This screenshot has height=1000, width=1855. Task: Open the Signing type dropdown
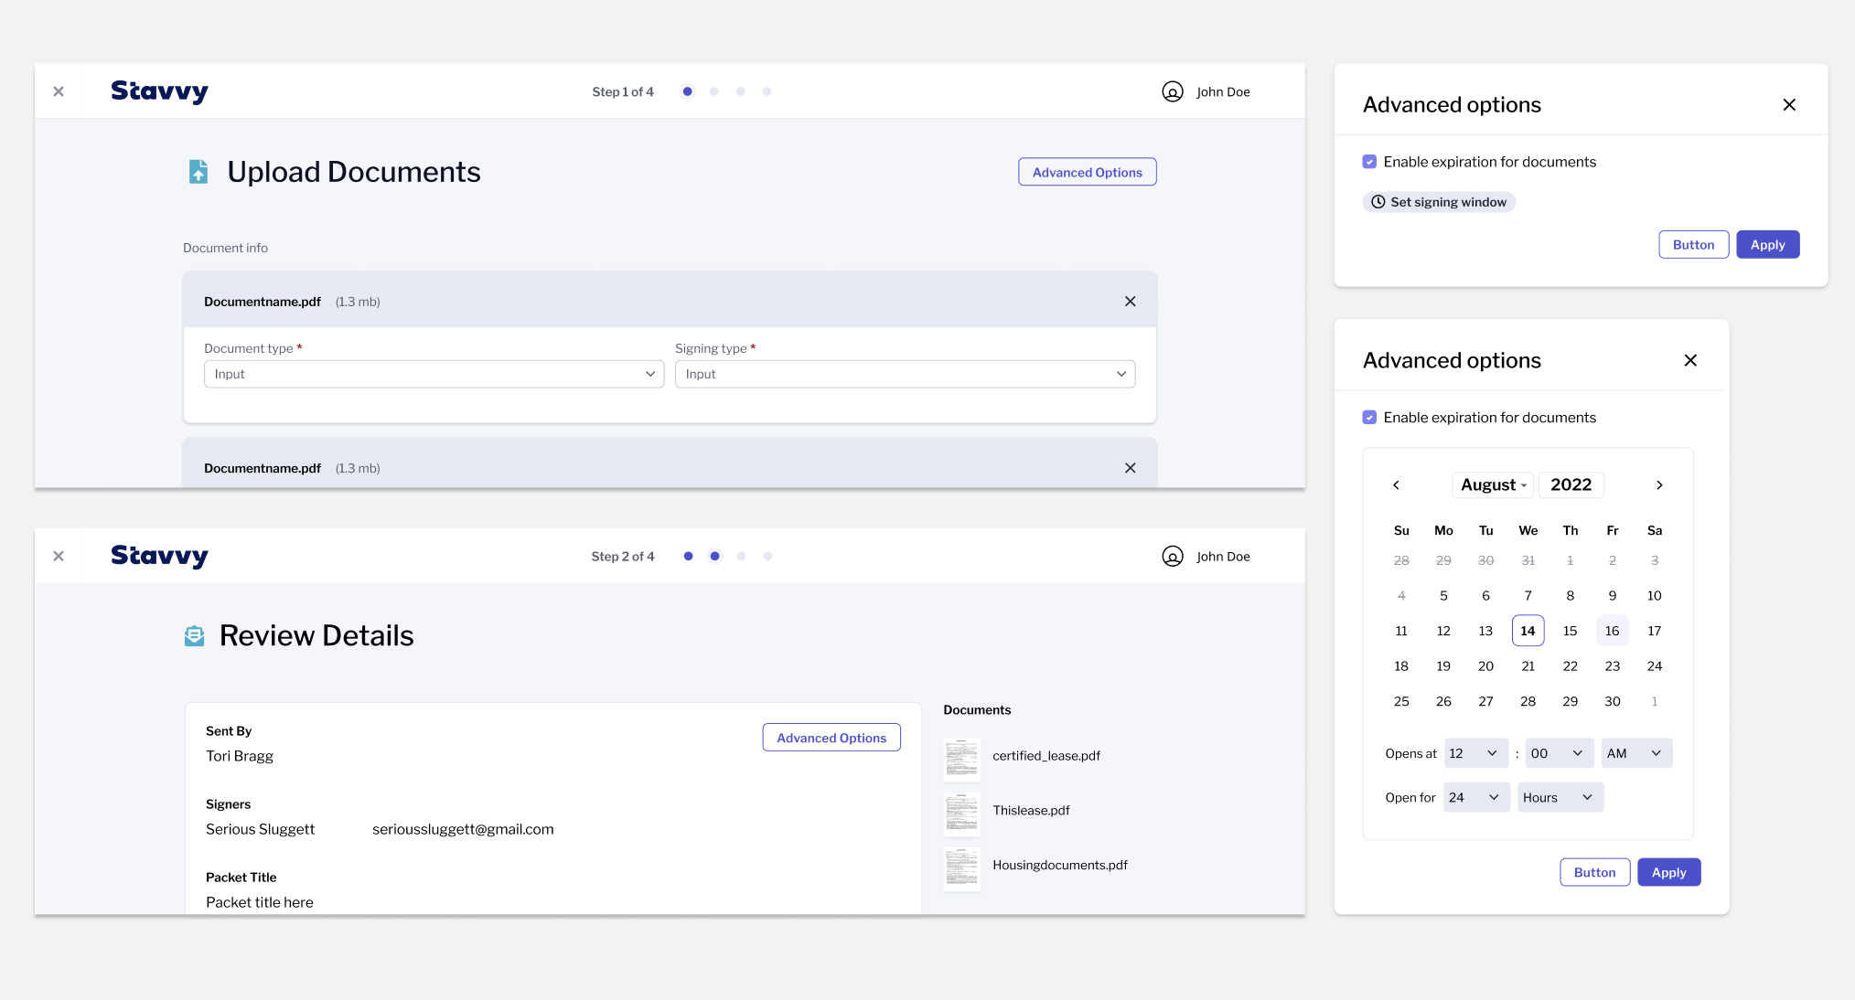click(905, 374)
